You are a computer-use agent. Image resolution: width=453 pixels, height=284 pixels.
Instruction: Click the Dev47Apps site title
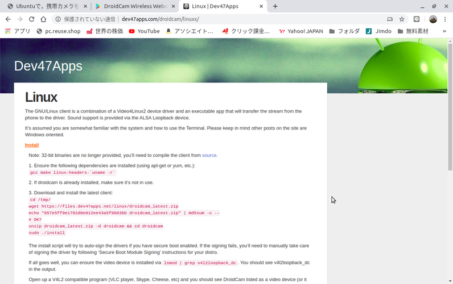[x=48, y=66]
